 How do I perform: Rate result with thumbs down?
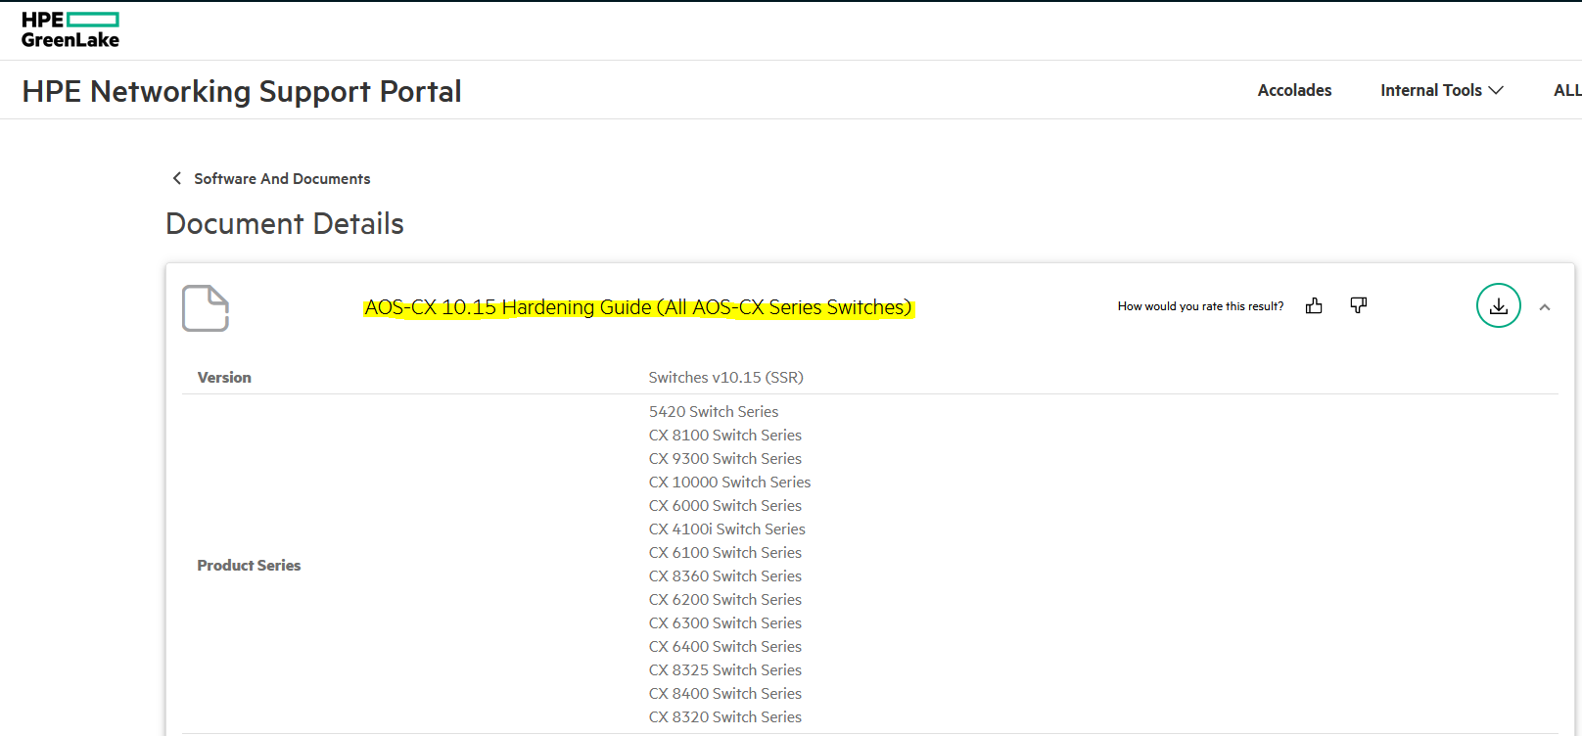1359,305
